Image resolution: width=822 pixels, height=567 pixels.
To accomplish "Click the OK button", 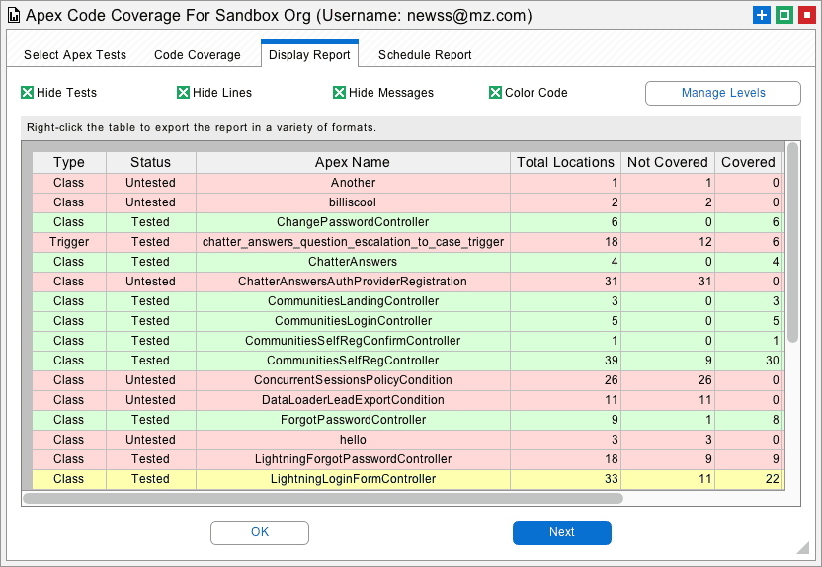I will [260, 532].
